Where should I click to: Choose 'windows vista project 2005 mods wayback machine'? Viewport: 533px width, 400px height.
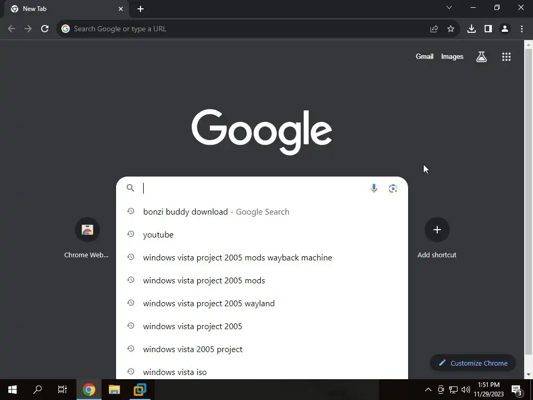(262, 257)
